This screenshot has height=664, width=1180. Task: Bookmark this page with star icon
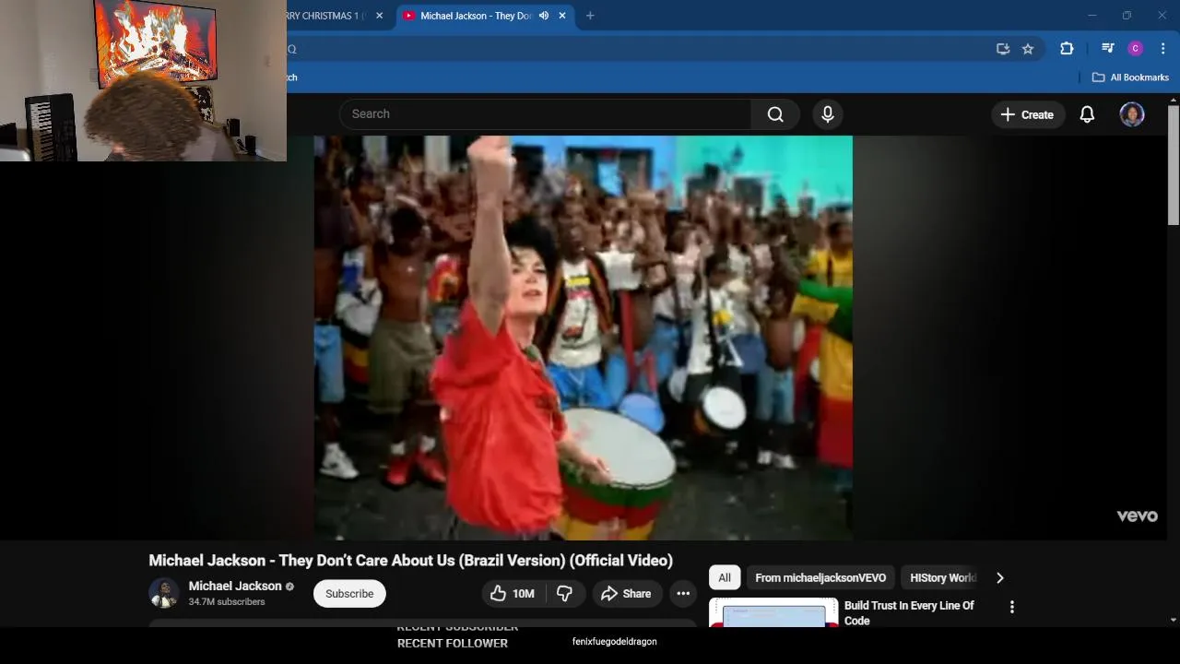click(1028, 49)
